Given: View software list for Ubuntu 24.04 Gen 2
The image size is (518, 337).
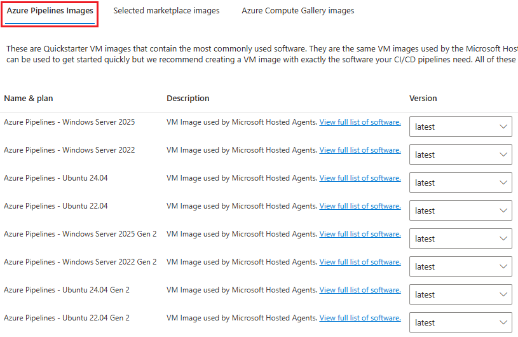Looking at the screenshot, I should pos(360,290).
